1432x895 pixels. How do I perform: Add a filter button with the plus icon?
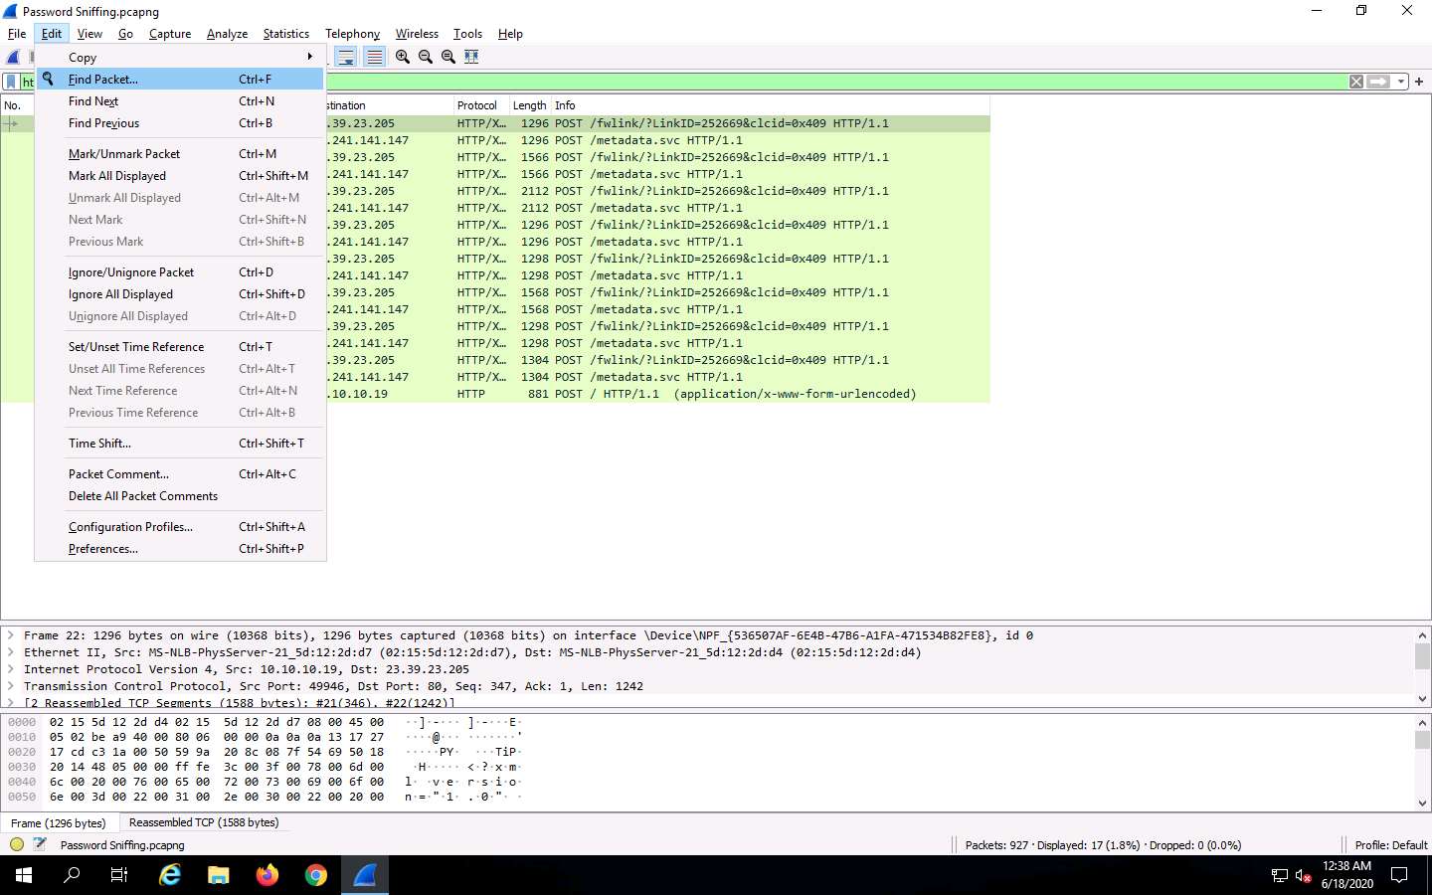click(1419, 82)
